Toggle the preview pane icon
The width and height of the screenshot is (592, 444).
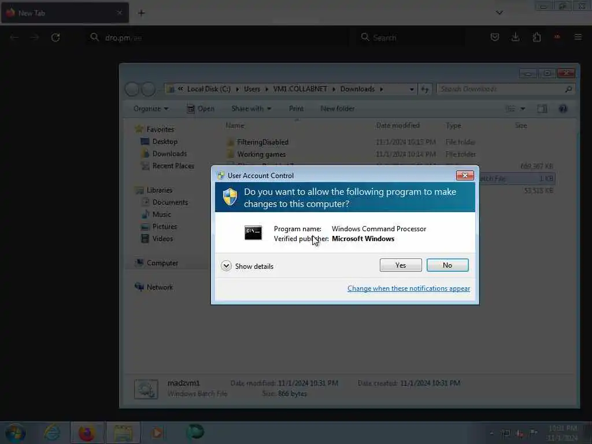(542, 109)
